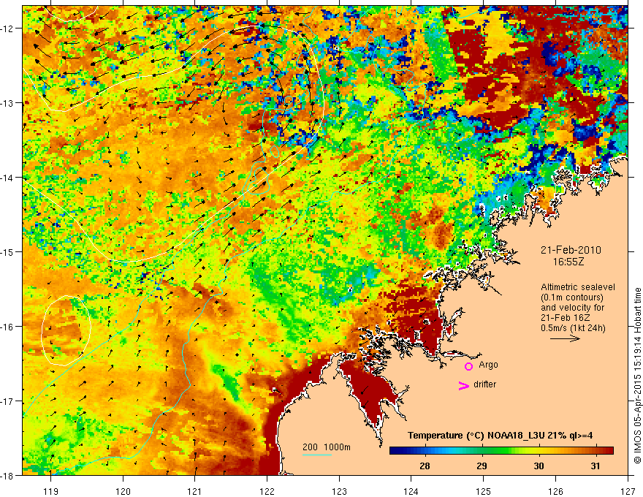Click the 30 label under the color bar
The image size is (643, 497).
[539, 466]
